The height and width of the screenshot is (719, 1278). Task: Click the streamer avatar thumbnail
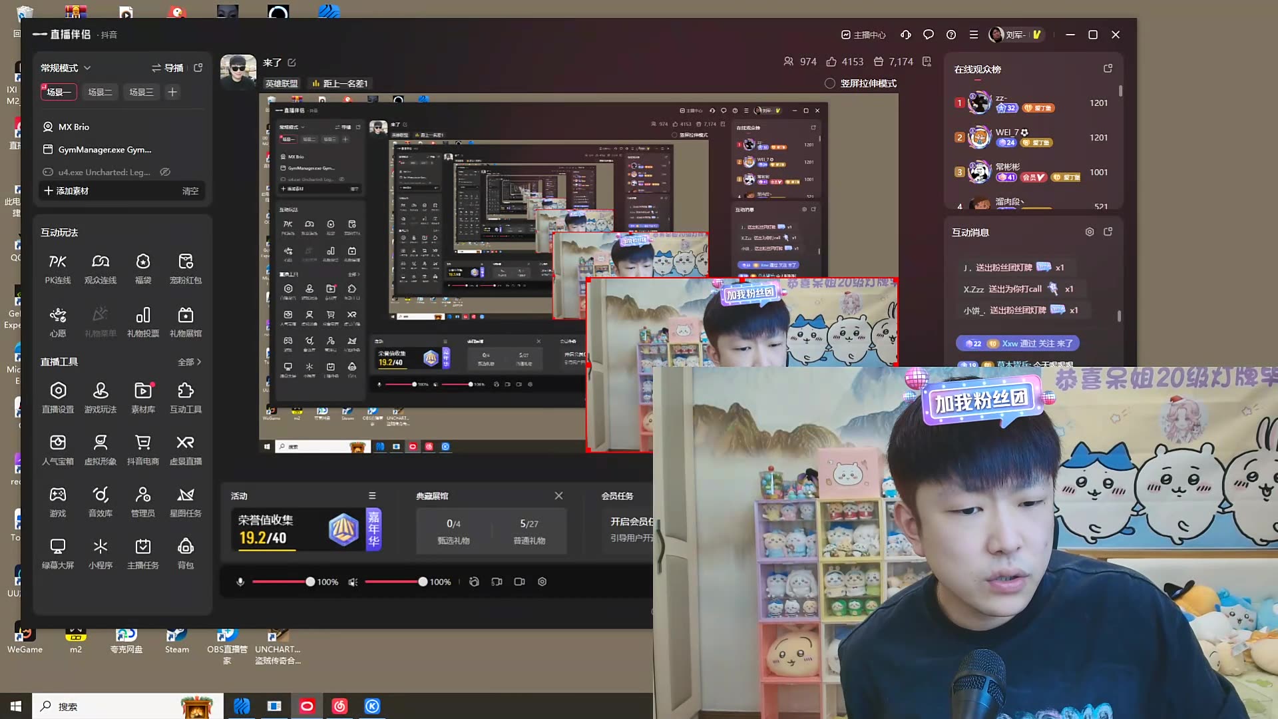point(238,73)
